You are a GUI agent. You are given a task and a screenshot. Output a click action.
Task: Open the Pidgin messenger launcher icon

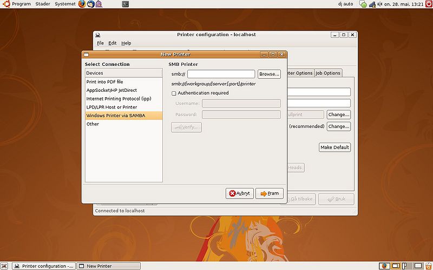[99, 4]
